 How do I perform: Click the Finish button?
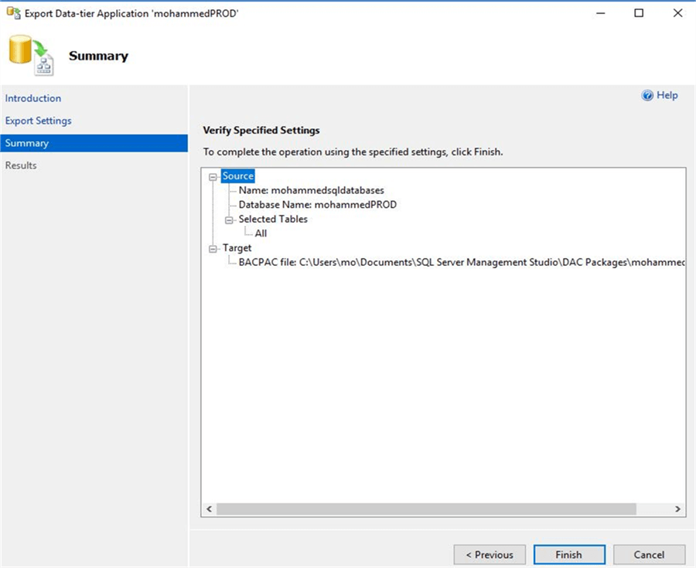click(x=568, y=555)
